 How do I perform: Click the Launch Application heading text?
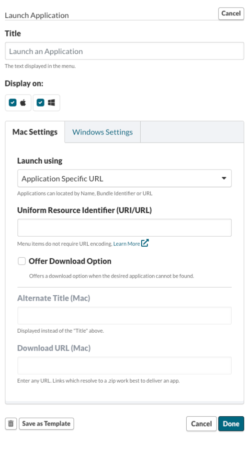point(36,15)
